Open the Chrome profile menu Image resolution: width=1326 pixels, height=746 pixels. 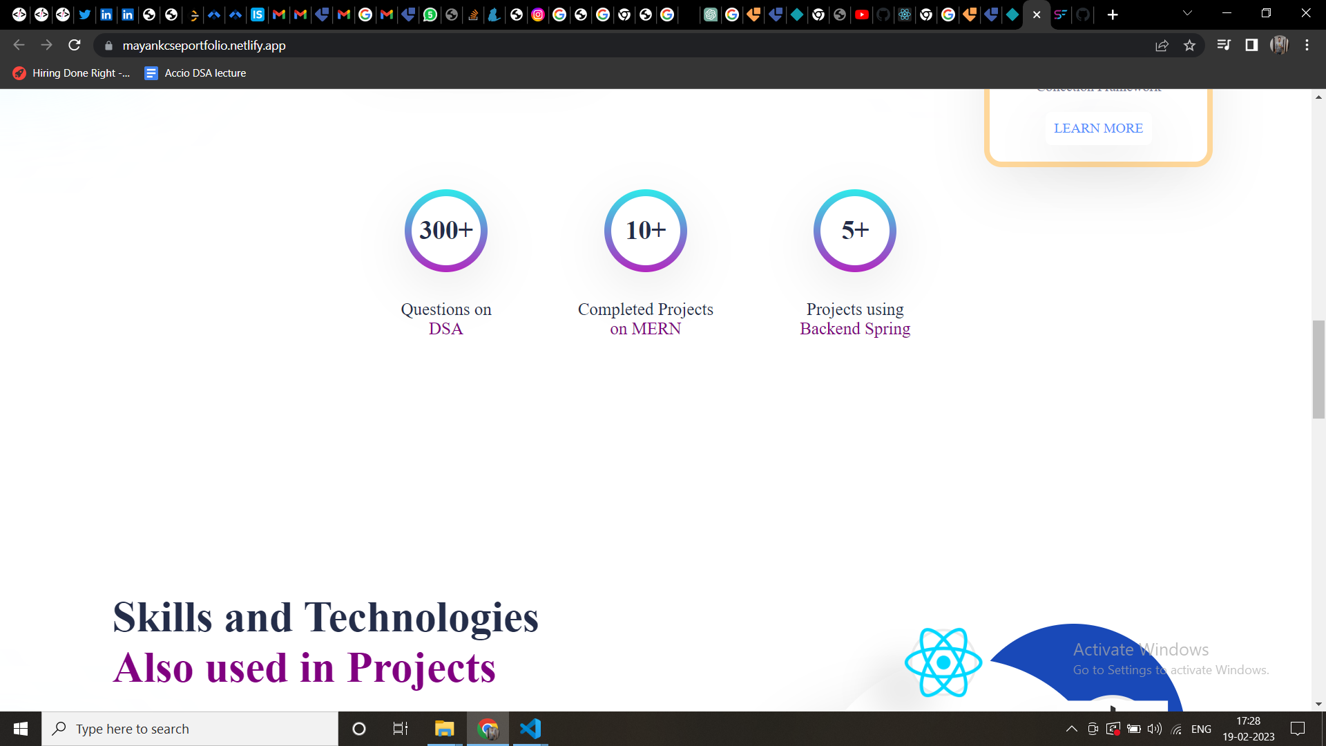pos(1280,45)
